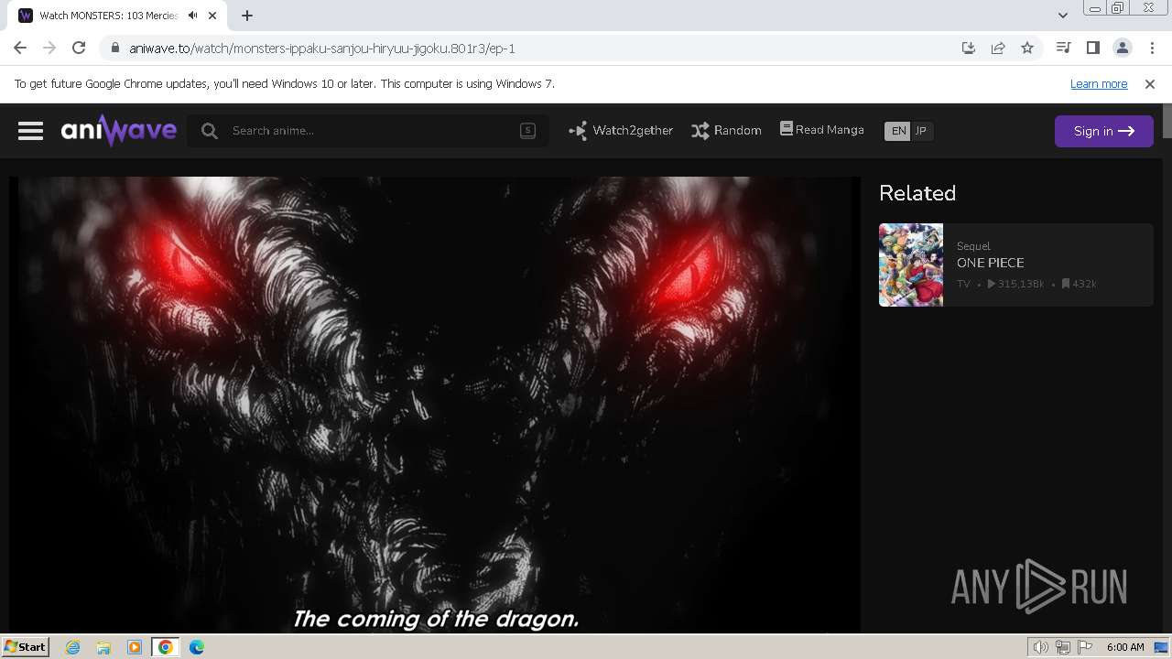Image resolution: width=1172 pixels, height=659 pixels.
Task: Go to aniwave home via logo
Action: pyautogui.click(x=119, y=131)
